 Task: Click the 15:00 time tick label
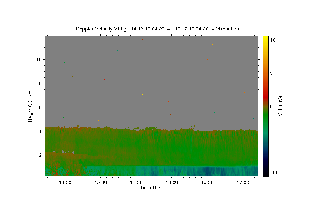(x=100, y=182)
